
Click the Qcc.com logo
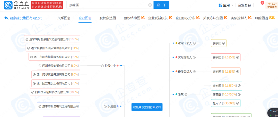point(17,5)
